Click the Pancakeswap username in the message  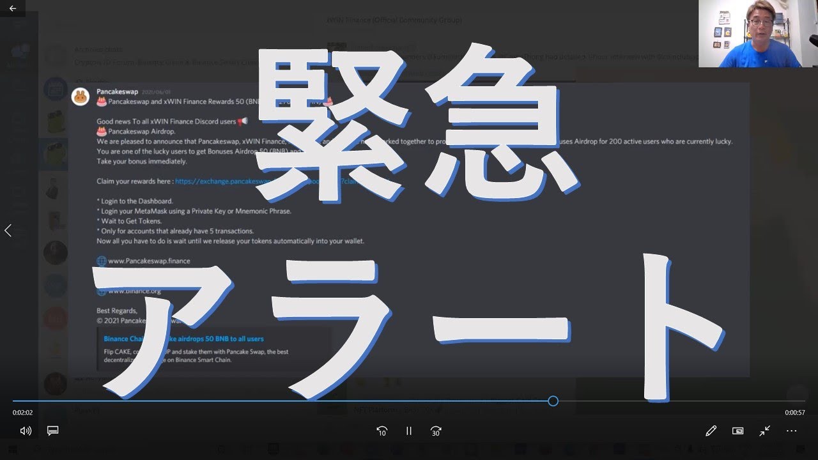[117, 91]
